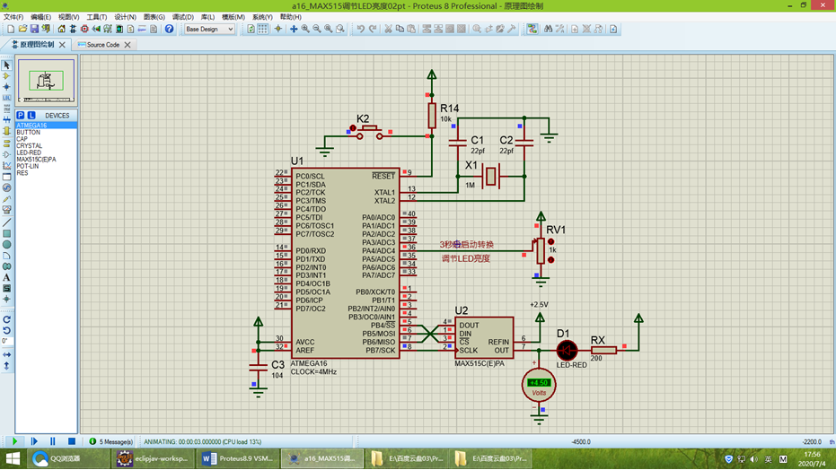836x470 pixels.
Task: Open PCB Layout red chip icon
Action: click(84, 30)
